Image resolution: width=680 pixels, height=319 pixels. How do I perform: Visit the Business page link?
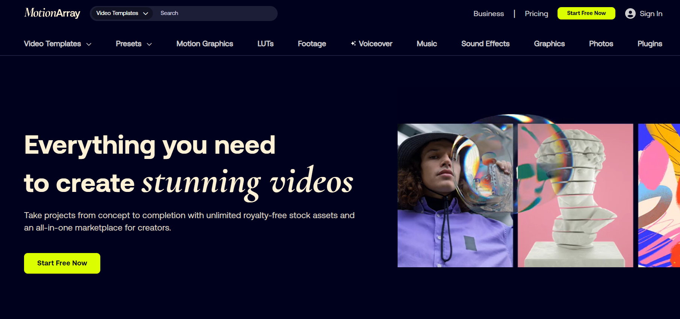(x=488, y=13)
